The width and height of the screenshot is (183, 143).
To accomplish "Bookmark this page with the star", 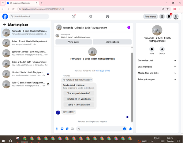I will (x=168, y=9).
